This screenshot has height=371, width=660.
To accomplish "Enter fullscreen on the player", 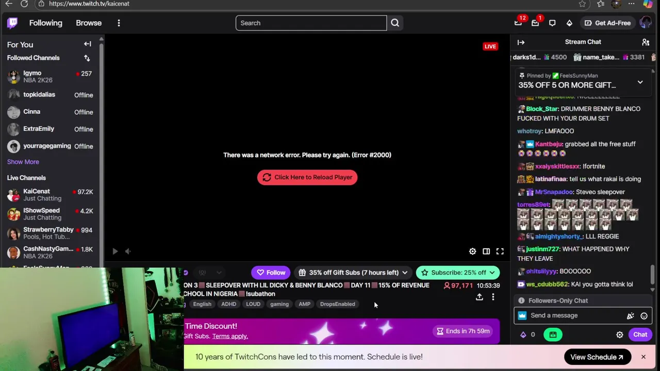I will [500, 251].
